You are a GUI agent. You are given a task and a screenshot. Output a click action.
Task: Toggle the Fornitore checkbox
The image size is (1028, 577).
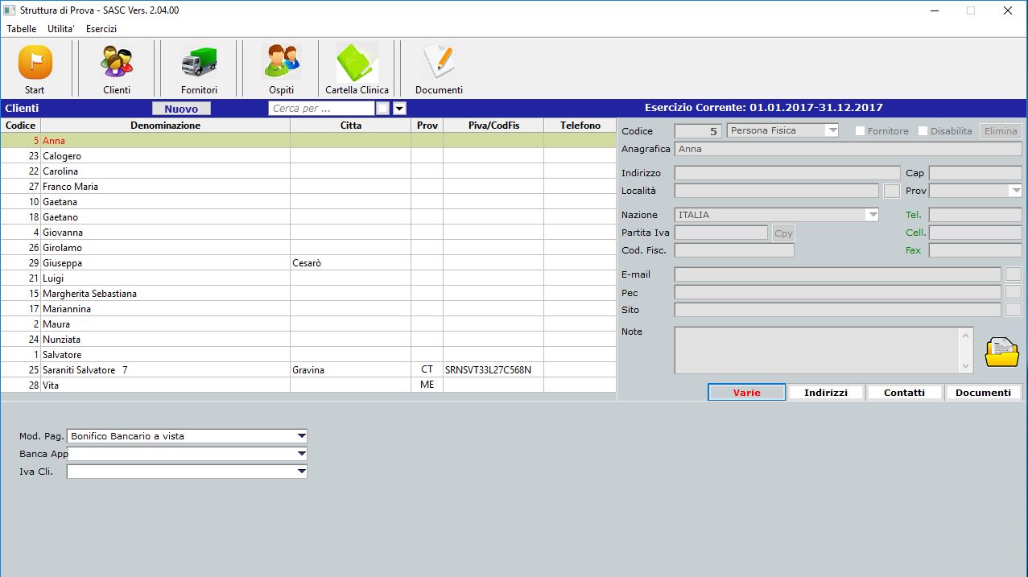pyautogui.click(x=860, y=131)
